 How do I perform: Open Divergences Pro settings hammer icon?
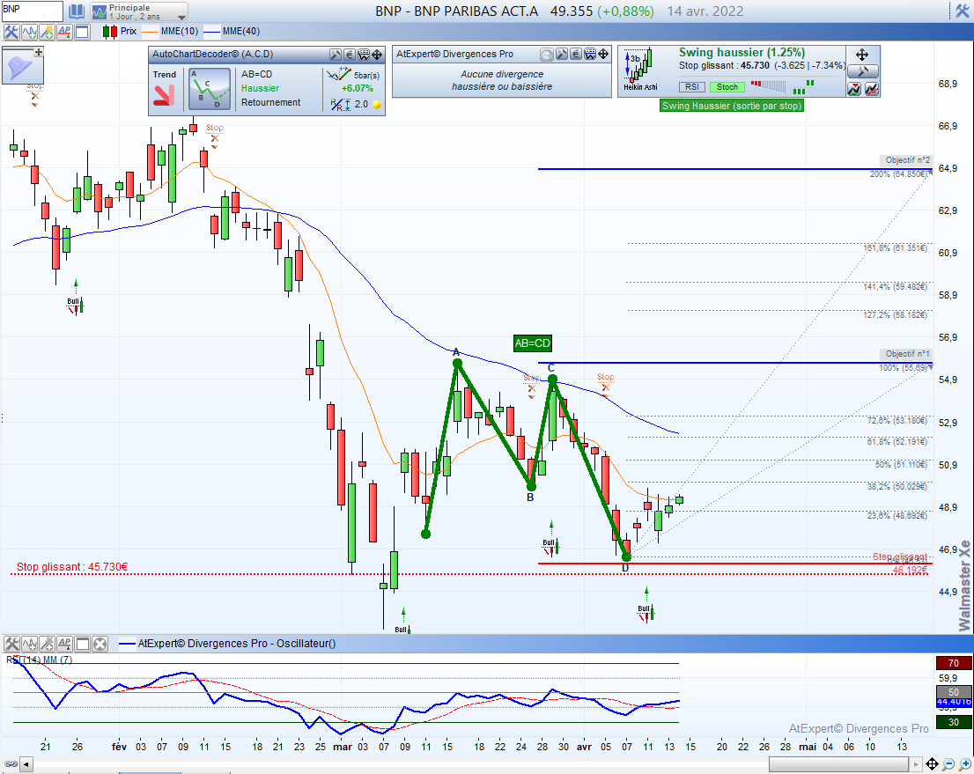pos(562,55)
